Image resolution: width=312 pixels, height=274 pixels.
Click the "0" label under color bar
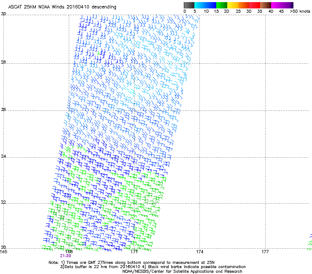pos(185,11)
